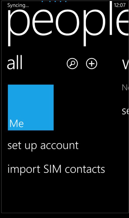Open the blue Me tile
129x218 pixels.
coord(31,107)
